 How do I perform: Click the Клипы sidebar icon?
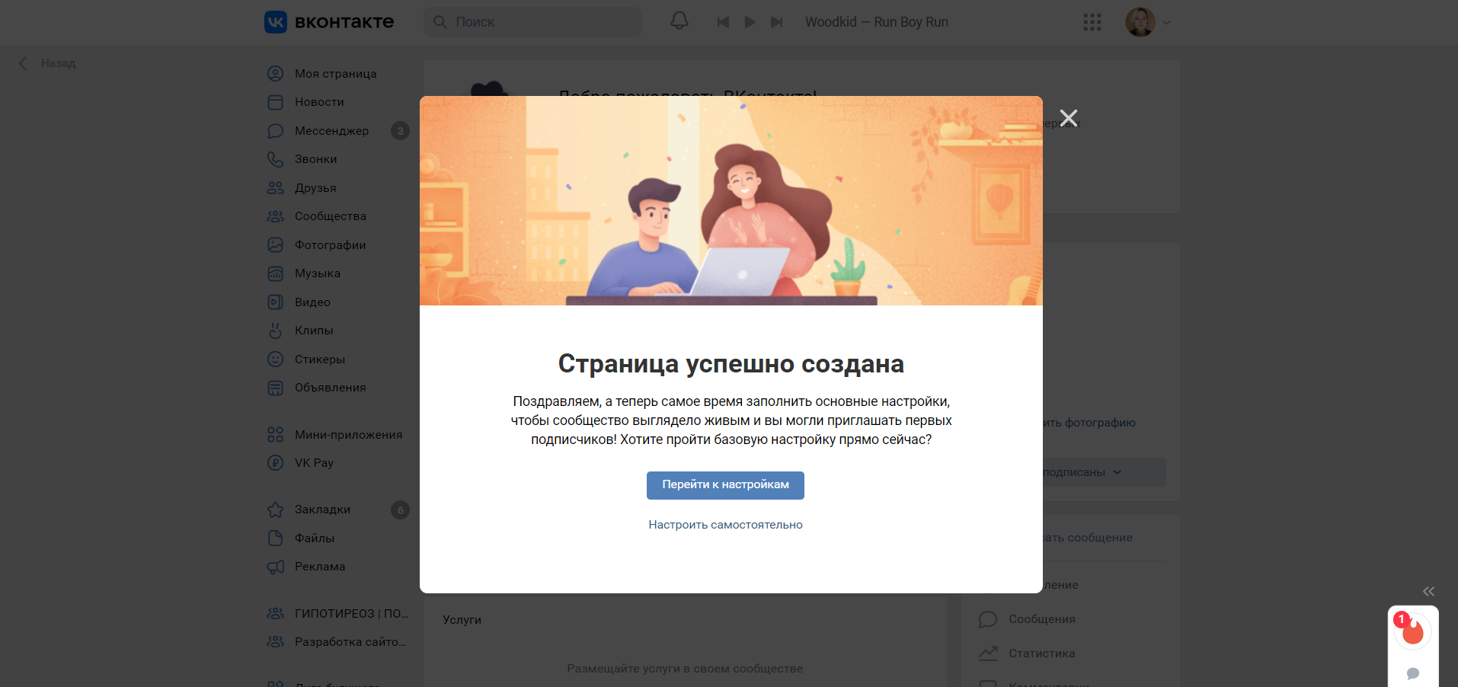[275, 331]
